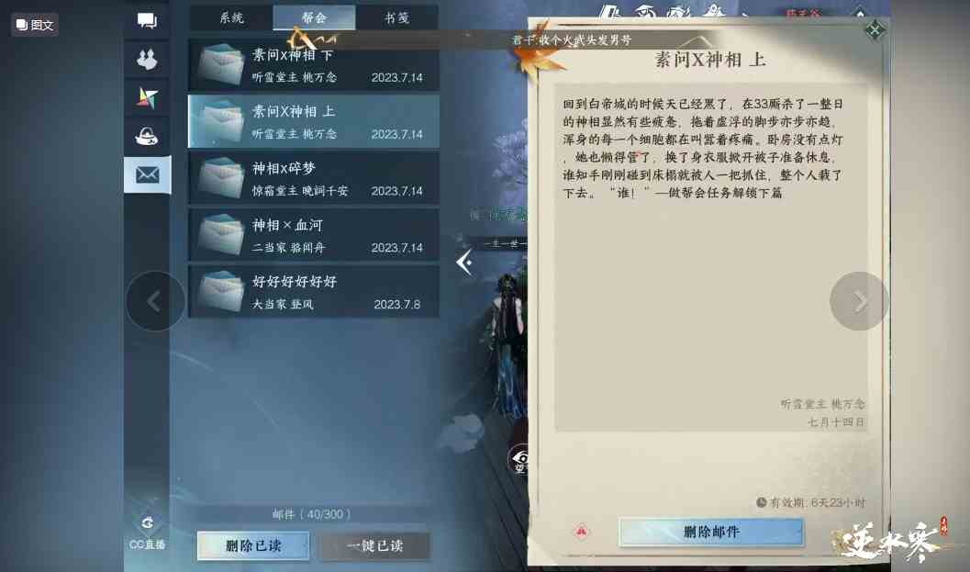Viewport: 970px width, 572px height.
Task: Collapse the panel with the left arrow
Action: [464, 263]
